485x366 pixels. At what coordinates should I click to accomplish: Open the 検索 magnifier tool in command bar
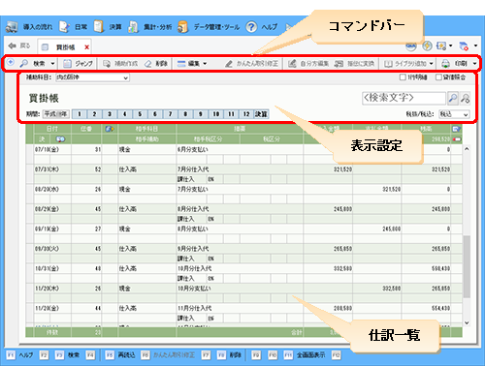tap(24, 64)
